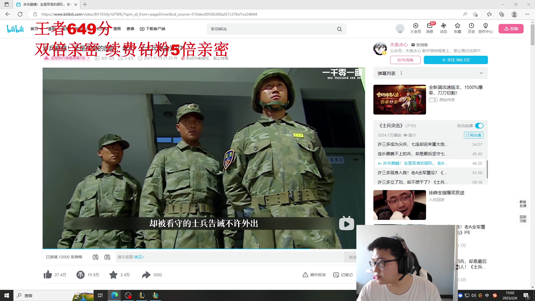Favorite the video with star icon
The height and width of the screenshot is (301, 535).
[113, 275]
